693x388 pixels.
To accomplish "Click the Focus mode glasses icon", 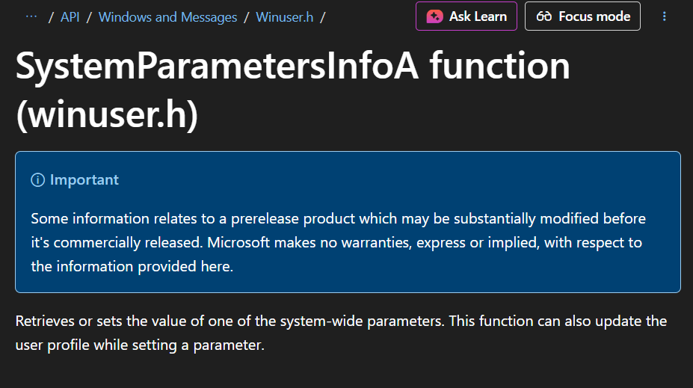I will (544, 16).
